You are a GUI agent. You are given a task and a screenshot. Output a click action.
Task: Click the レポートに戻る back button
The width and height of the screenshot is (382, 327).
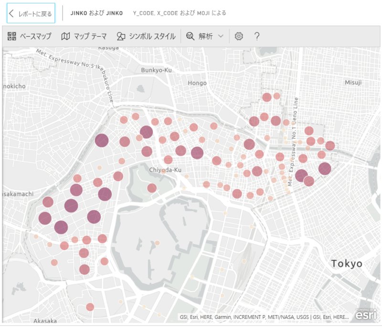pos(31,13)
